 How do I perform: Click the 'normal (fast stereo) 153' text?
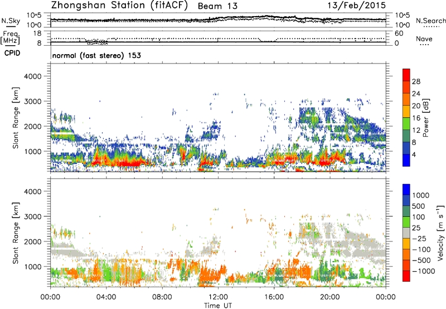(96, 55)
